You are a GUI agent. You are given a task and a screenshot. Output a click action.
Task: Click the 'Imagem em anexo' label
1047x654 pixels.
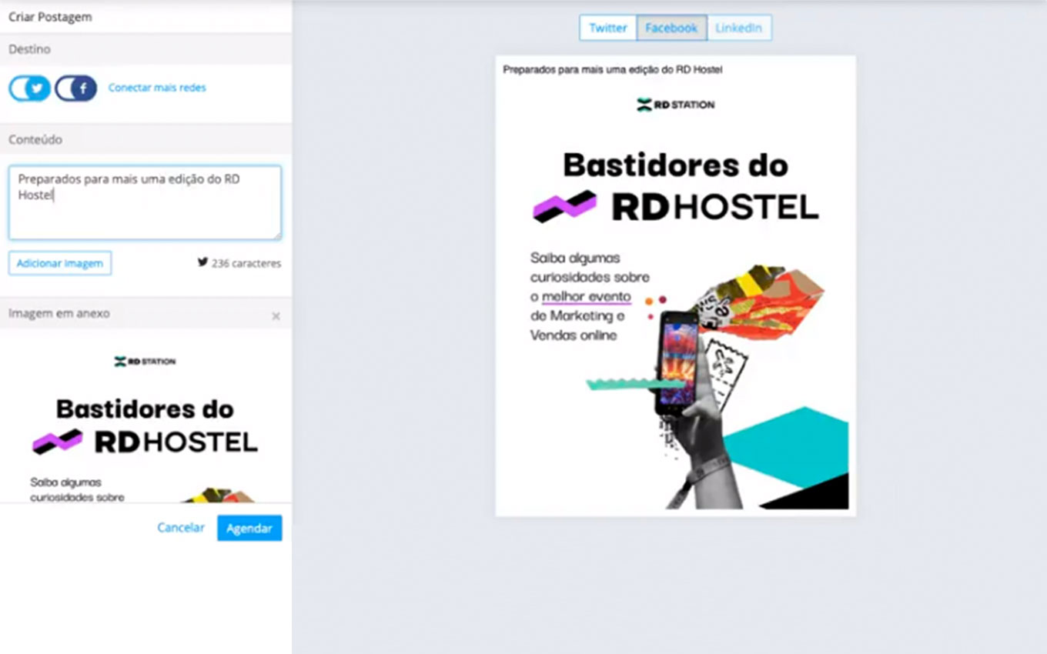(x=59, y=314)
